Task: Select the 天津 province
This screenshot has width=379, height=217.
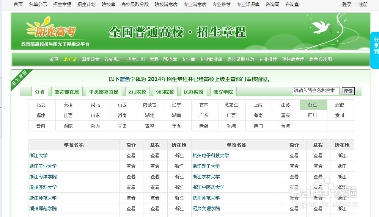Action: (68, 105)
